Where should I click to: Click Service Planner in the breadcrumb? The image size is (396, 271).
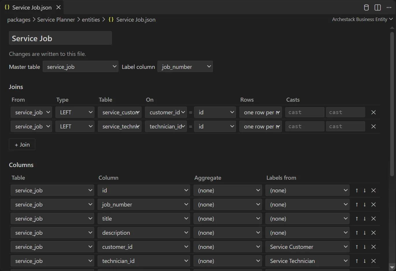pyautogui.click(x=56, y=20)
